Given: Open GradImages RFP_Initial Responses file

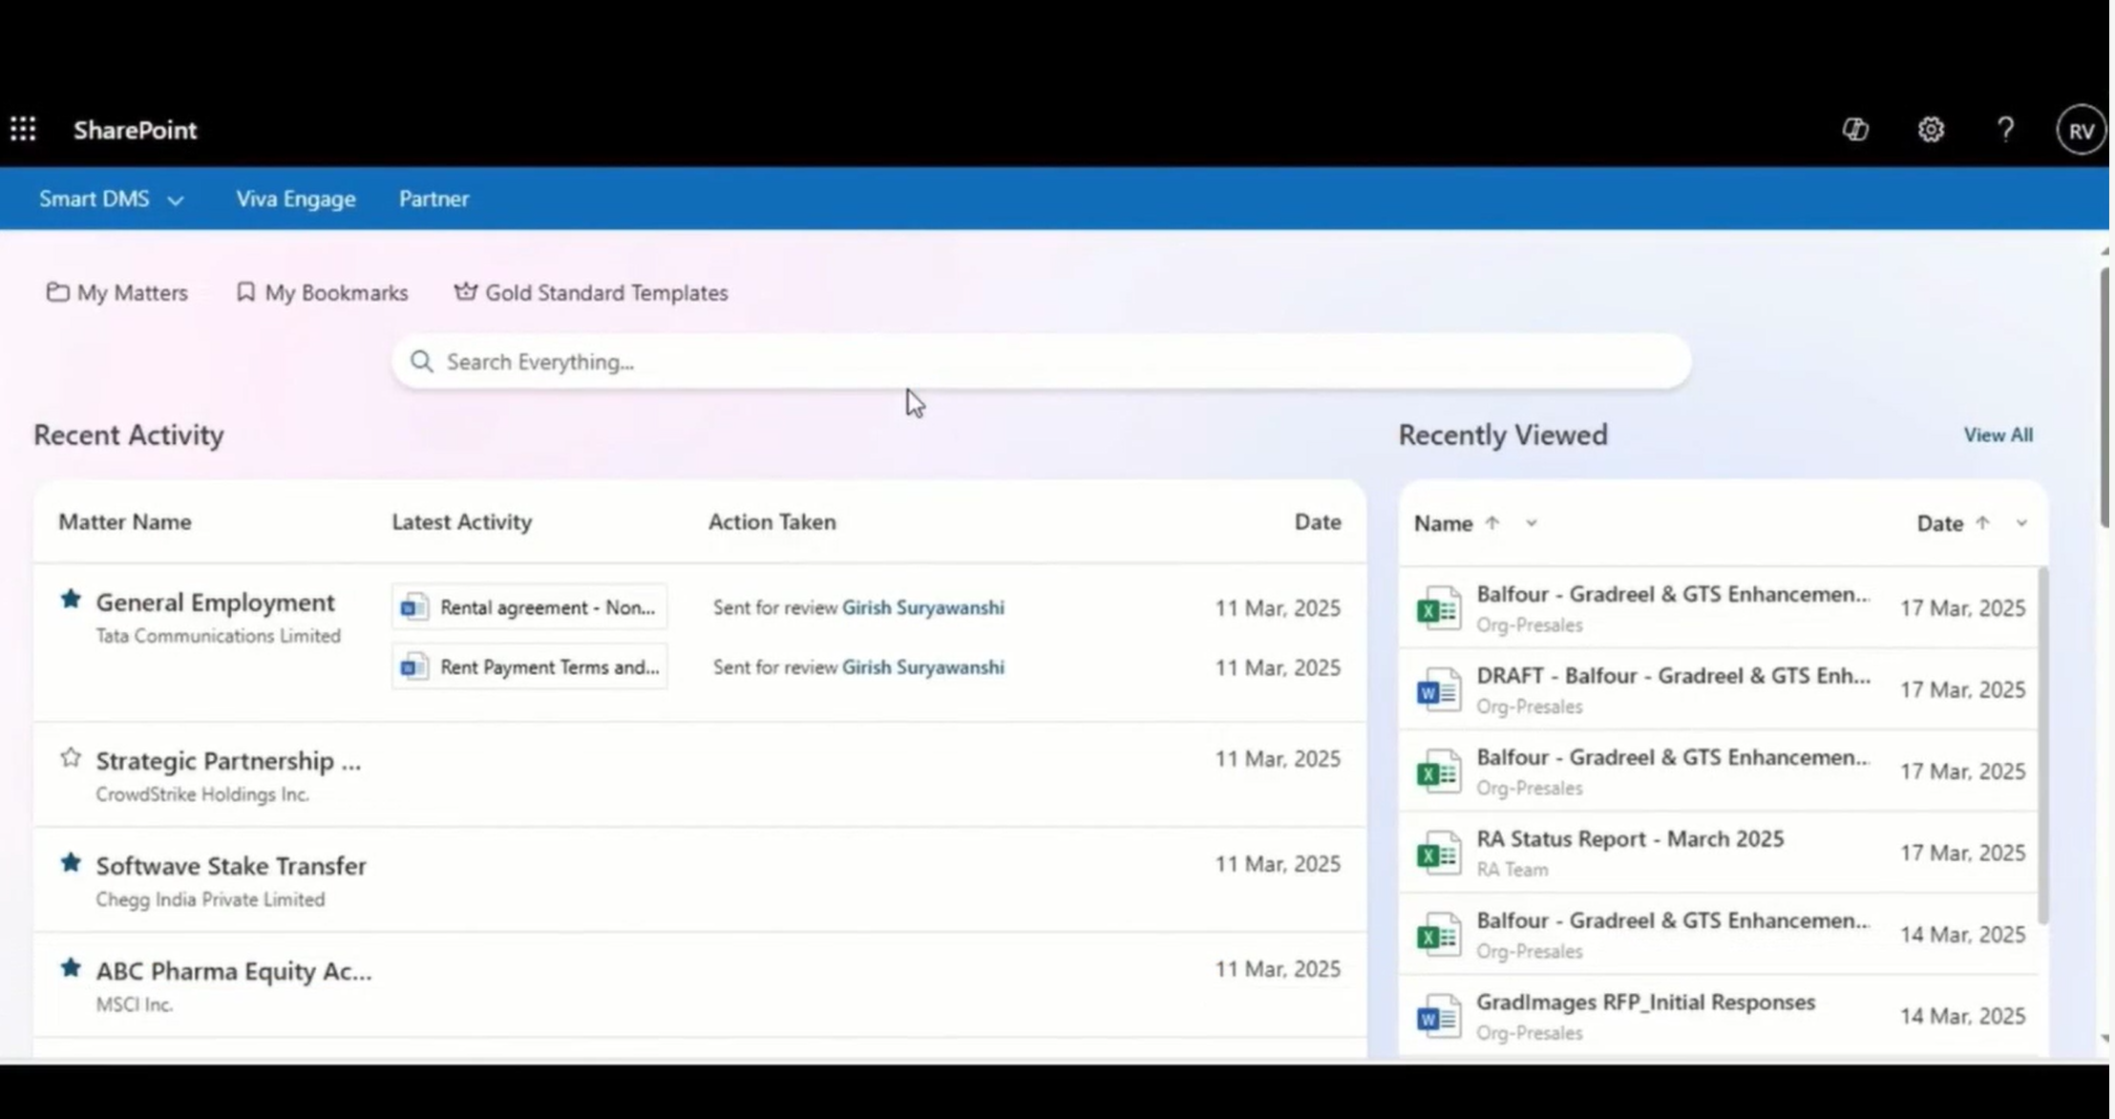Looking at the screenshot, I should [1645, 1003].
